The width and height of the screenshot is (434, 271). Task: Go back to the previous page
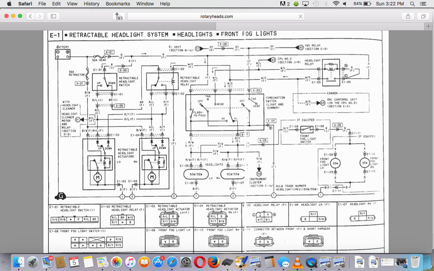(31, 16)
